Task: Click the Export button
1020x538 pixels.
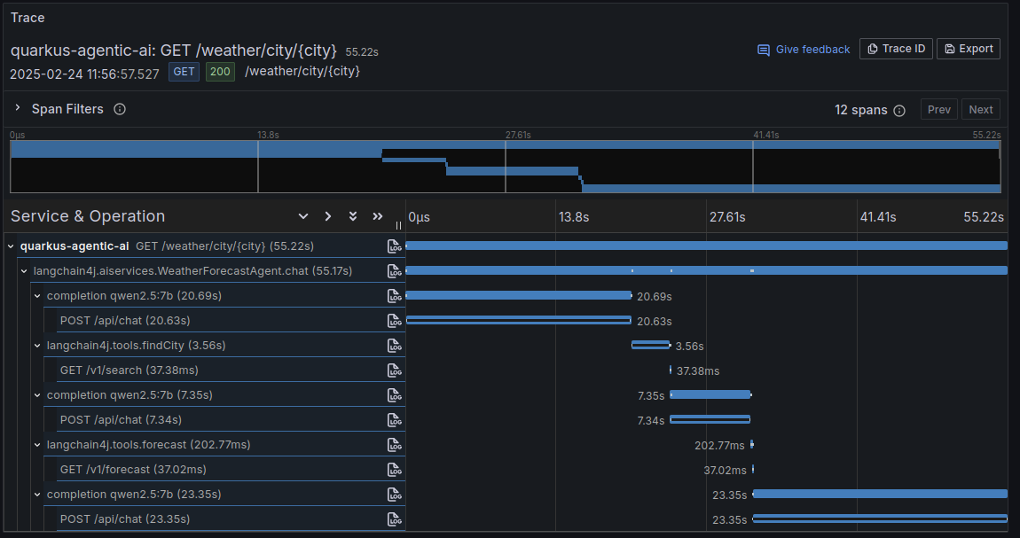Action: pyautogui.click(x=969, y=49)
